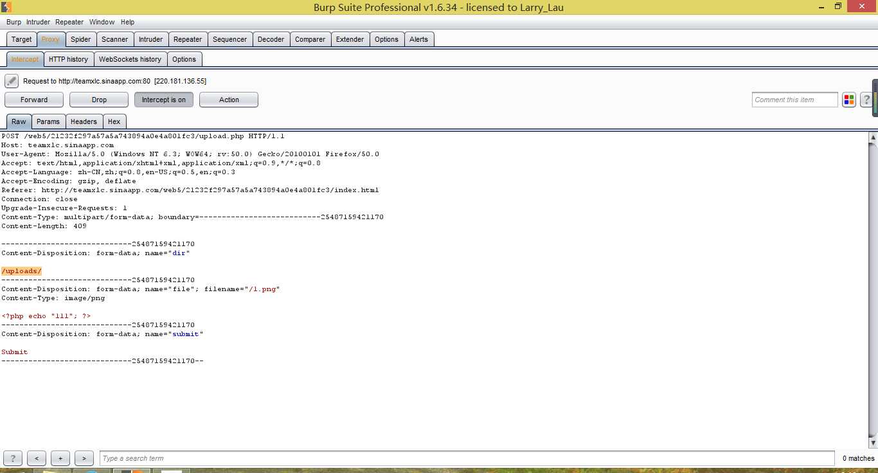The width and height of the screenshot is (878, 473).
Task: Open the HTTP history sub-tab
Action: [x=69, y=59]
